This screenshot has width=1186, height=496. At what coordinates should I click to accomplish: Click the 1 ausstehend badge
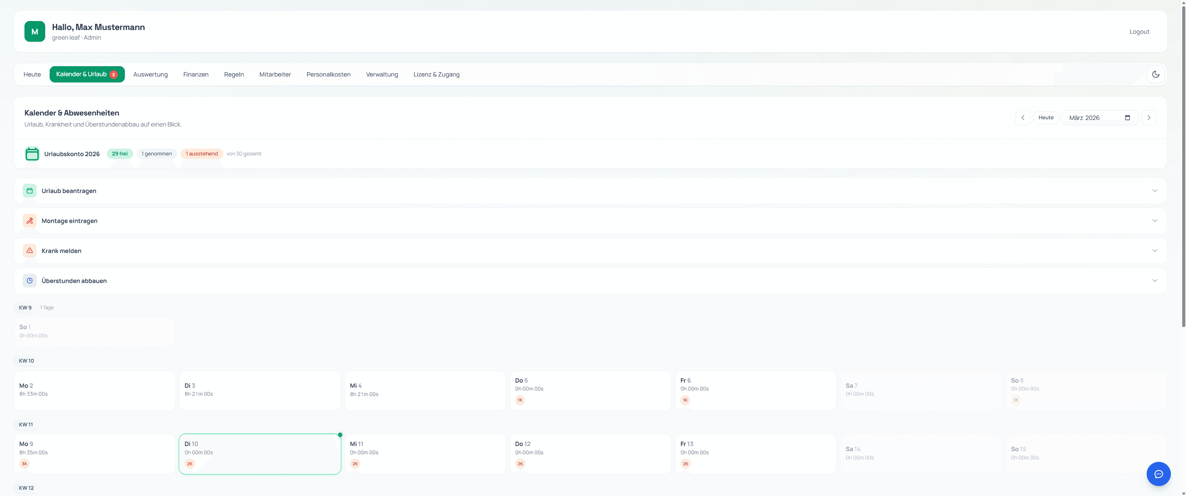click(x=202, y=154)
